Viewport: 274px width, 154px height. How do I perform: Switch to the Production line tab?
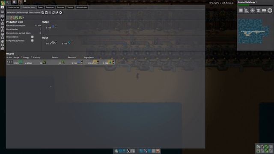tap(14, 7)
